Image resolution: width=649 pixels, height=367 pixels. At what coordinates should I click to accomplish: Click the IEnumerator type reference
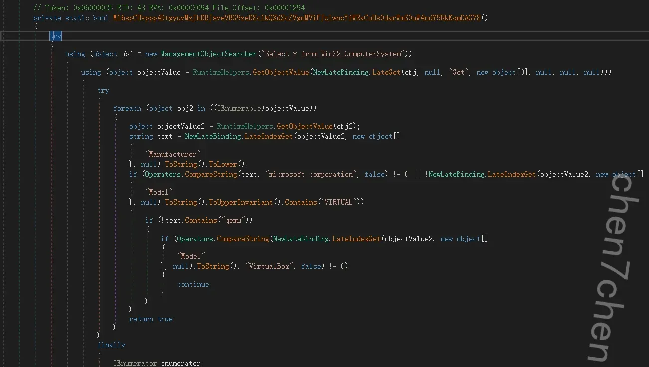coord(135,364)
